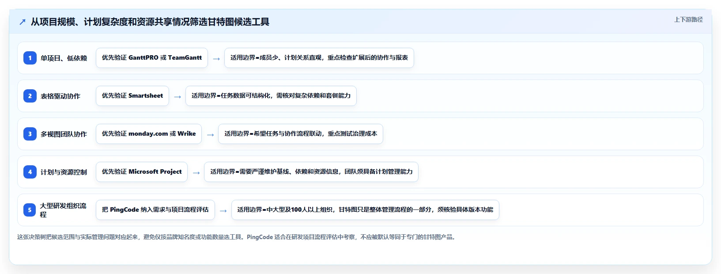
Task: Open 优先验证 monday.com 或 Wrike box
Action: [149, 134]
